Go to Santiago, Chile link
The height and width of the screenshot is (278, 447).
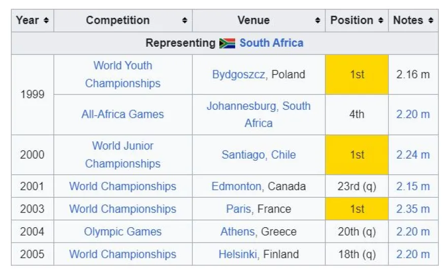pos(258,155)
